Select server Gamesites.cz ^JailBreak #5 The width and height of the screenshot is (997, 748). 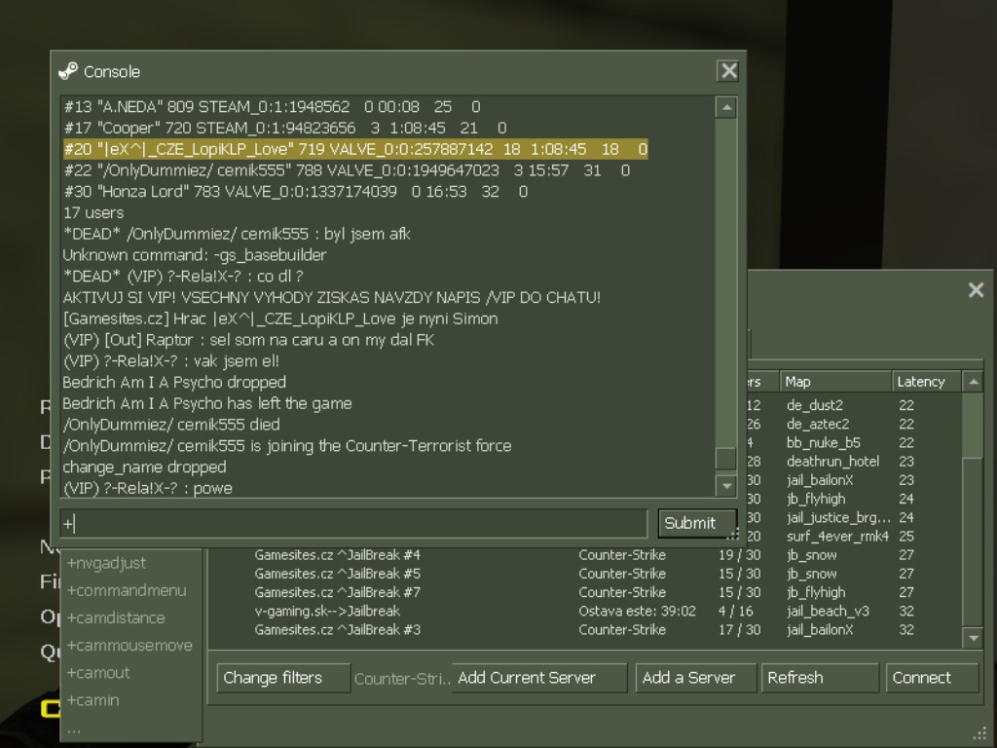(x=337, y=574)
